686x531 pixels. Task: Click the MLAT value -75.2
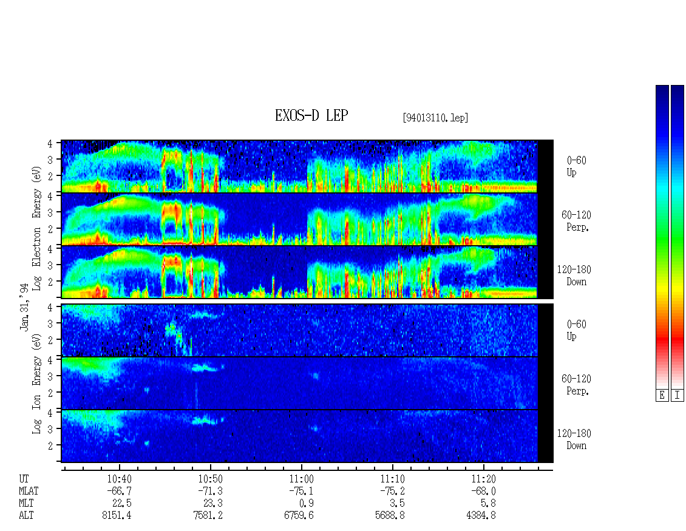(x=392, y=491)
